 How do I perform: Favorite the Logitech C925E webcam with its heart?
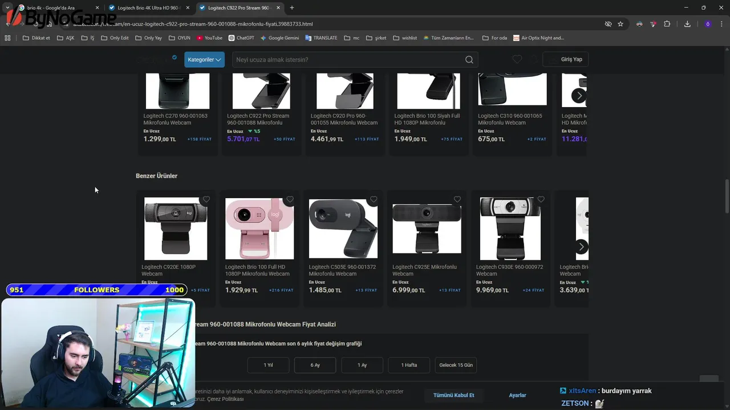(457, 199)
